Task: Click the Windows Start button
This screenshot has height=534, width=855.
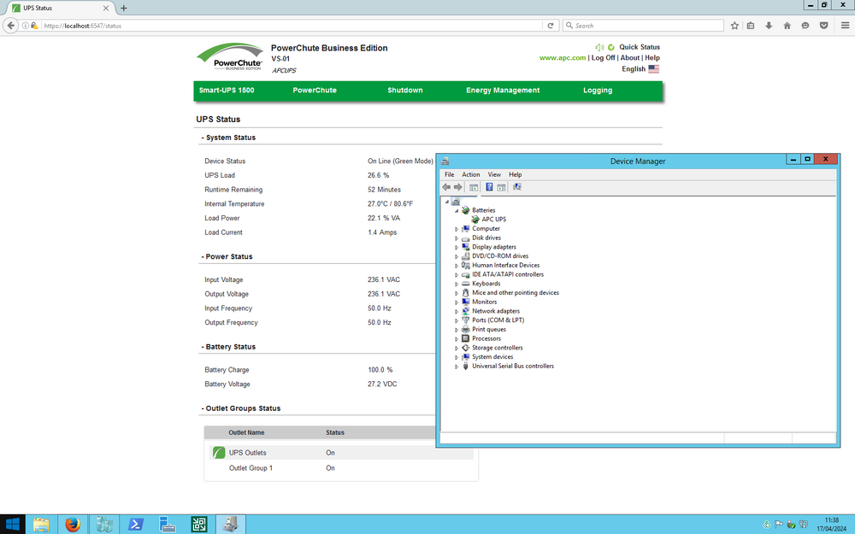Action: (x=12, y=525)
